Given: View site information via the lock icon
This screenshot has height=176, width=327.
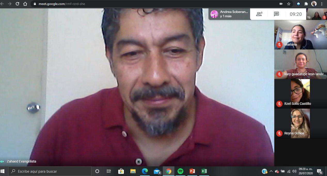Looking at the screenshot, I should (x=35, y=4).
